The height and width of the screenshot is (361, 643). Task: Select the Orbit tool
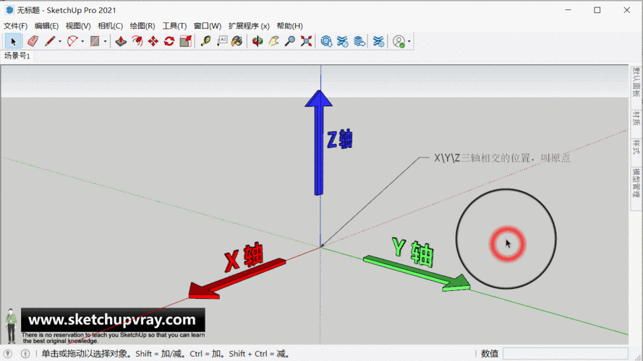point(257,41)
